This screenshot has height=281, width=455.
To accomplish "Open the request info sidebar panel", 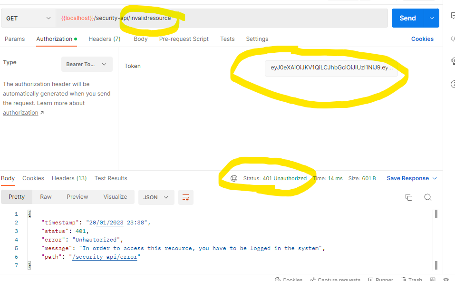I will click(452, 84).
